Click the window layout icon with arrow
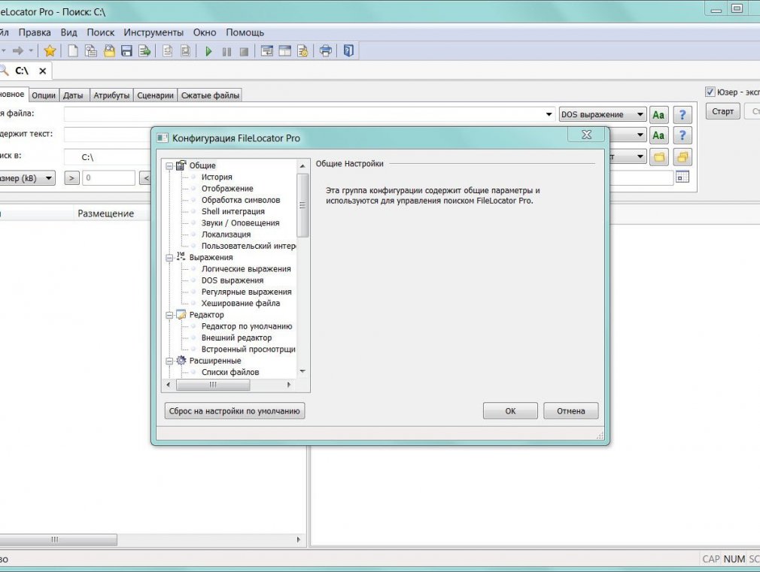 pos(267,51)
